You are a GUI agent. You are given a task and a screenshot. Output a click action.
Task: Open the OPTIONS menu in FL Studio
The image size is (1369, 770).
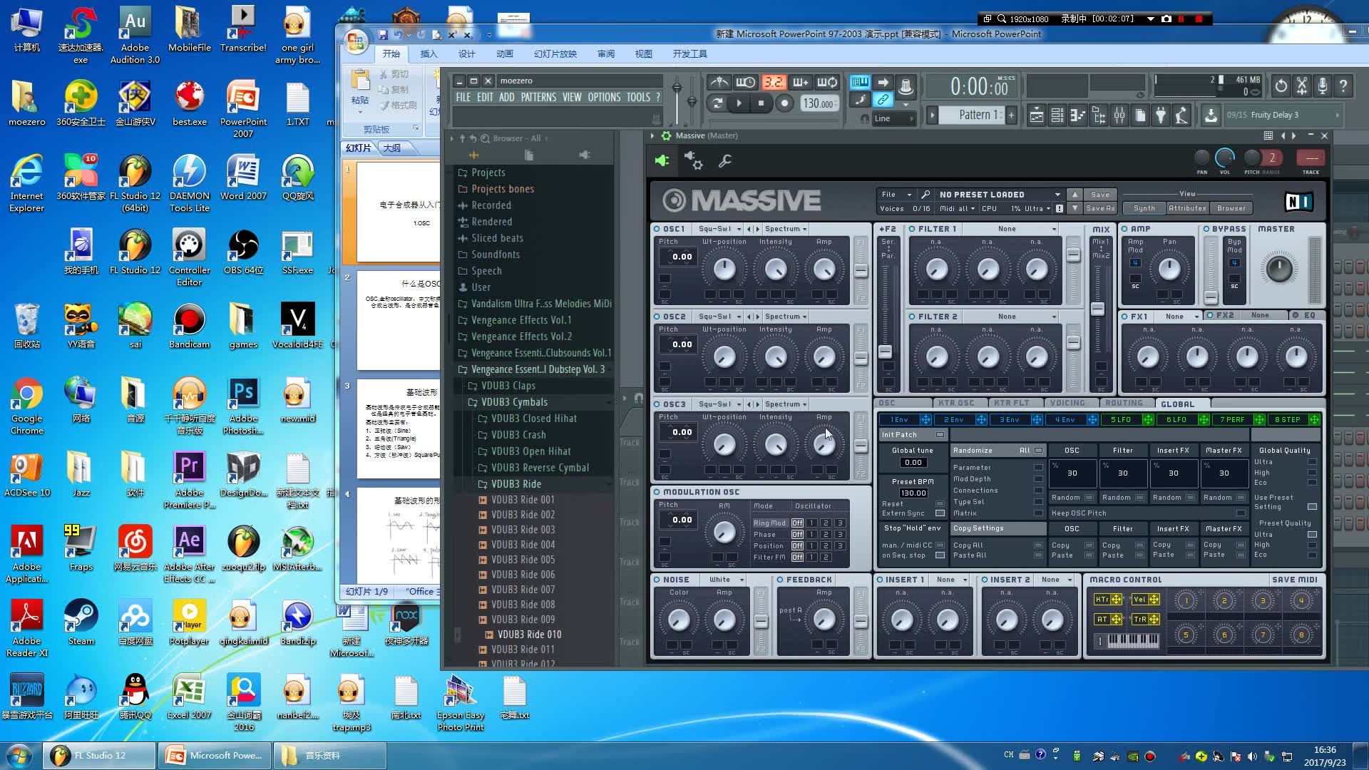tap(604, 98)
